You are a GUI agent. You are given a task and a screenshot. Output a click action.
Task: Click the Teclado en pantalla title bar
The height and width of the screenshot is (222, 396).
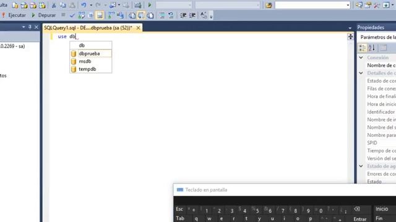click(285, 190)
